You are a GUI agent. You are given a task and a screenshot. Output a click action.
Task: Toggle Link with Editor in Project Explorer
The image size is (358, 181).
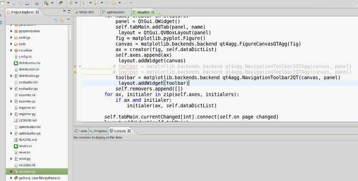(x=62, y=21)
